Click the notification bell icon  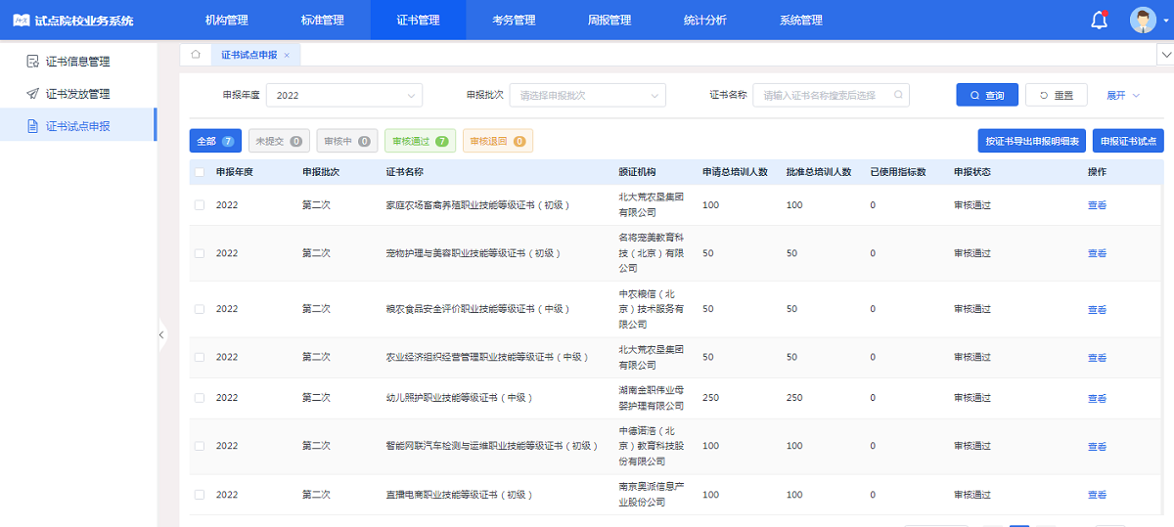coord(1099,21)
